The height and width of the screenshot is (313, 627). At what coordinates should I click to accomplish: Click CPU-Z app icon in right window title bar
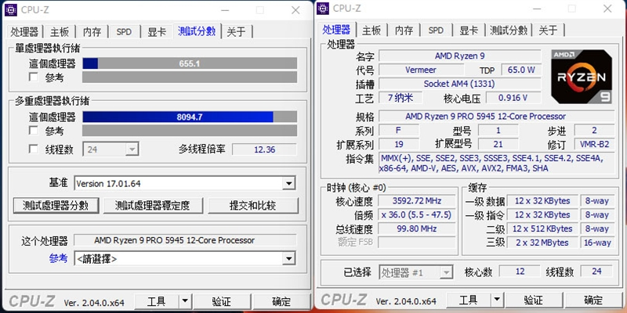323,9
